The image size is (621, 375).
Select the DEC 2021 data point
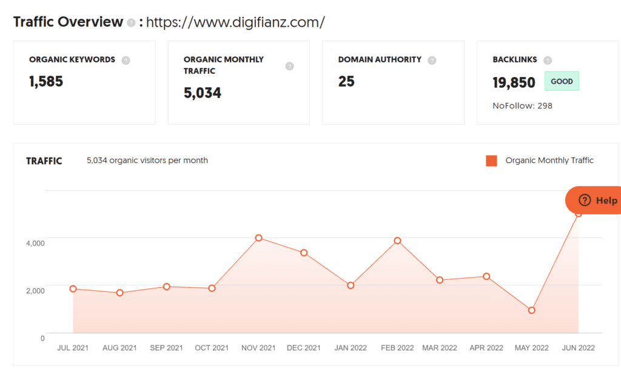click(x=304, y=253)
